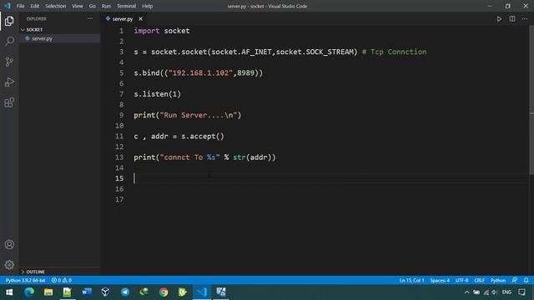Open the File menu

[x=20, y=6]
